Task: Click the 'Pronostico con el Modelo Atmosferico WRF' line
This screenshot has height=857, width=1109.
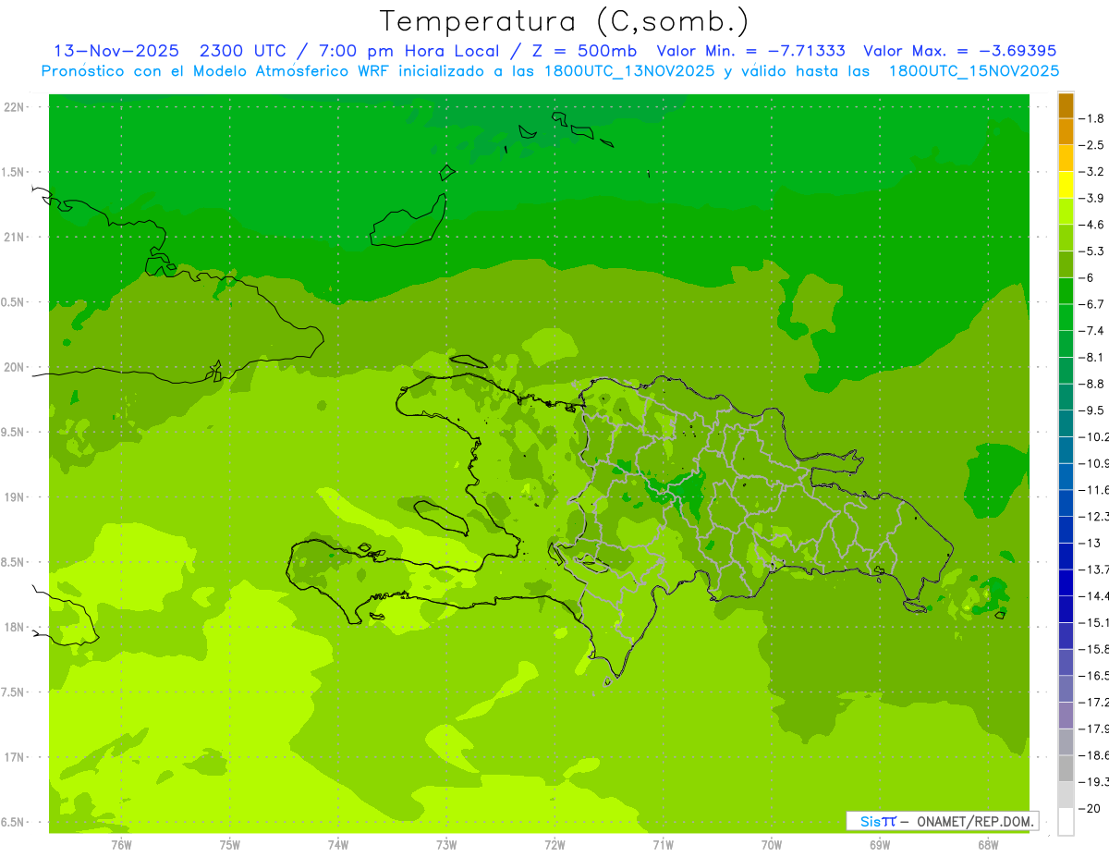Action: click(550, 71)
